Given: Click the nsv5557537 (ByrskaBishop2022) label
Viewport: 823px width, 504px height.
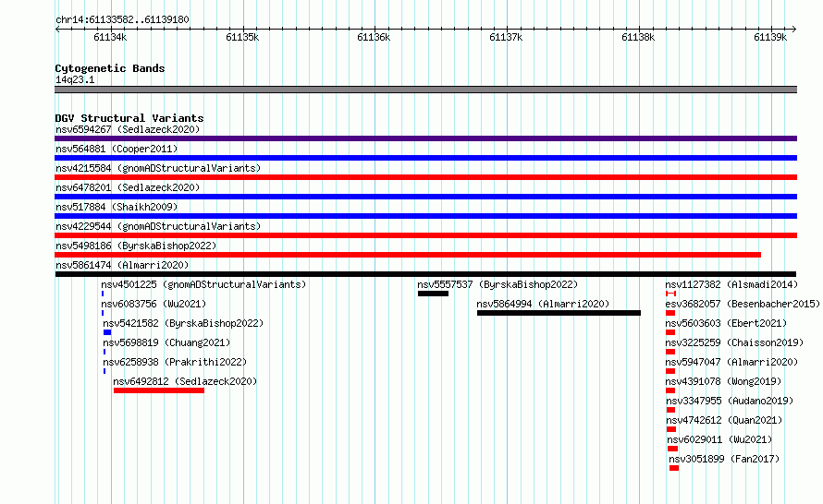Looking at the screenshot, I should pyautogui.click(x=497, y=284).
